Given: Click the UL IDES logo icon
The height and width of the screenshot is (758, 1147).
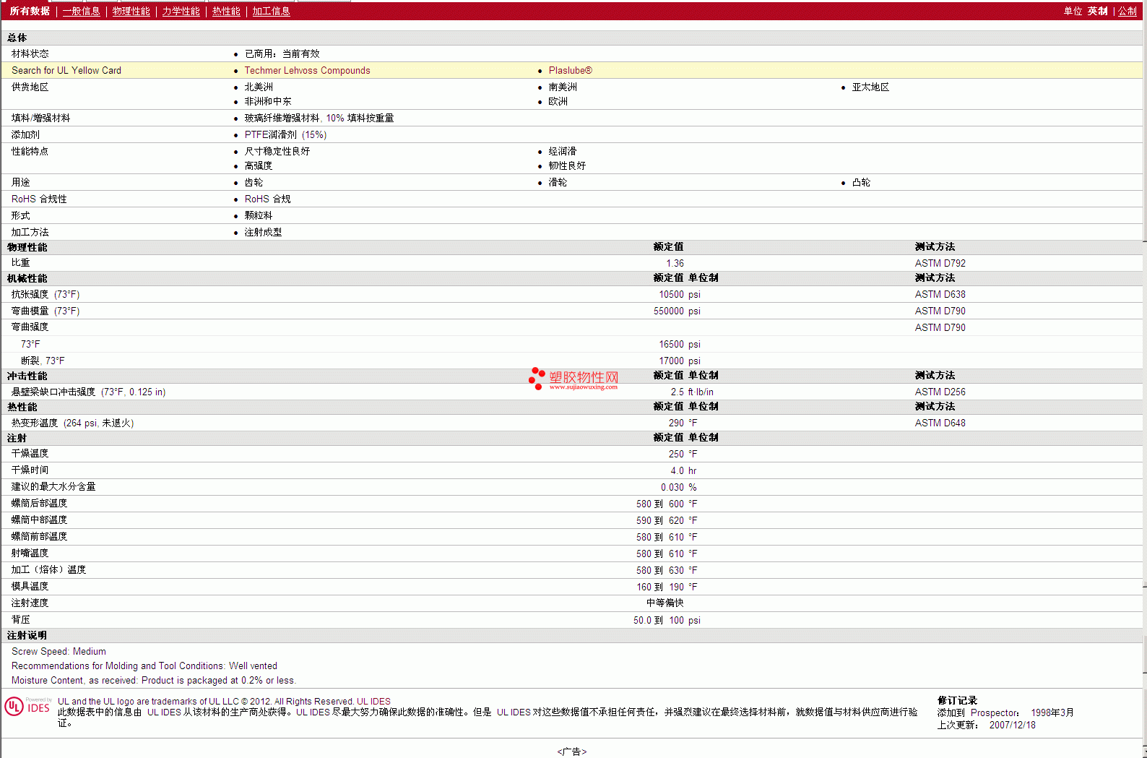Looking at the screenshot, I should tap(28, 706).
